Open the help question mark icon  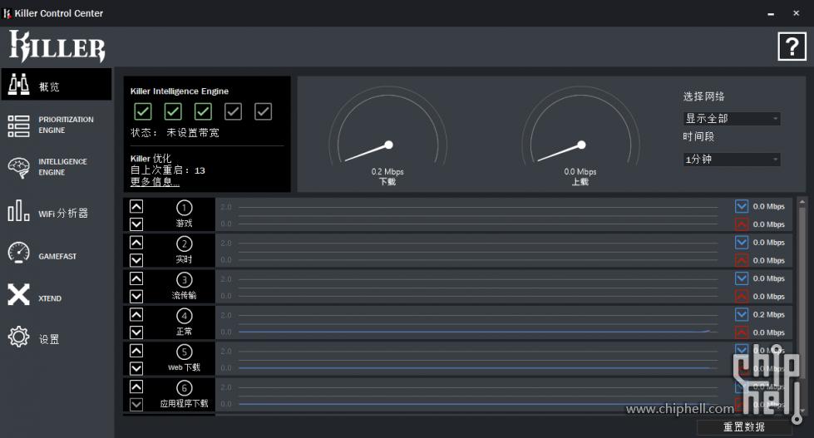792,47
